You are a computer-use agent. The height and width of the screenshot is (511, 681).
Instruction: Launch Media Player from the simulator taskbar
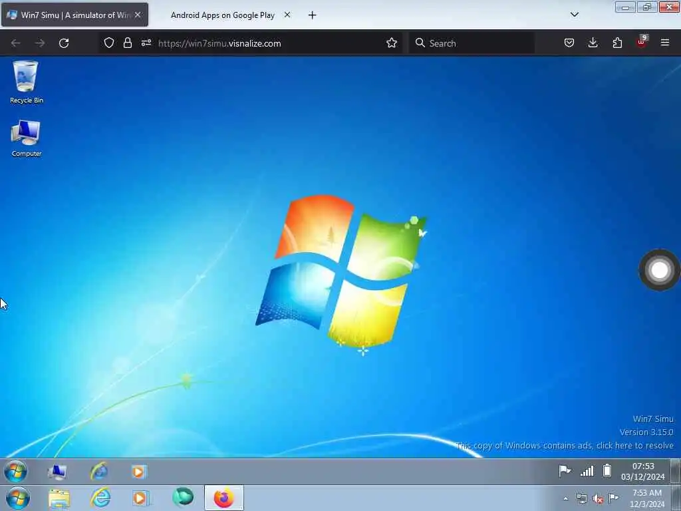coord(139,472)
